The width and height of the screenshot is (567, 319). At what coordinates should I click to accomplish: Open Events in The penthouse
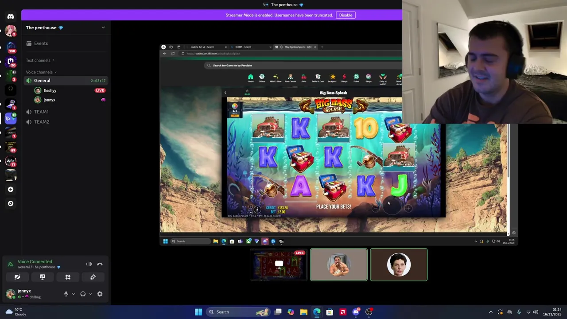click(66, 43)
